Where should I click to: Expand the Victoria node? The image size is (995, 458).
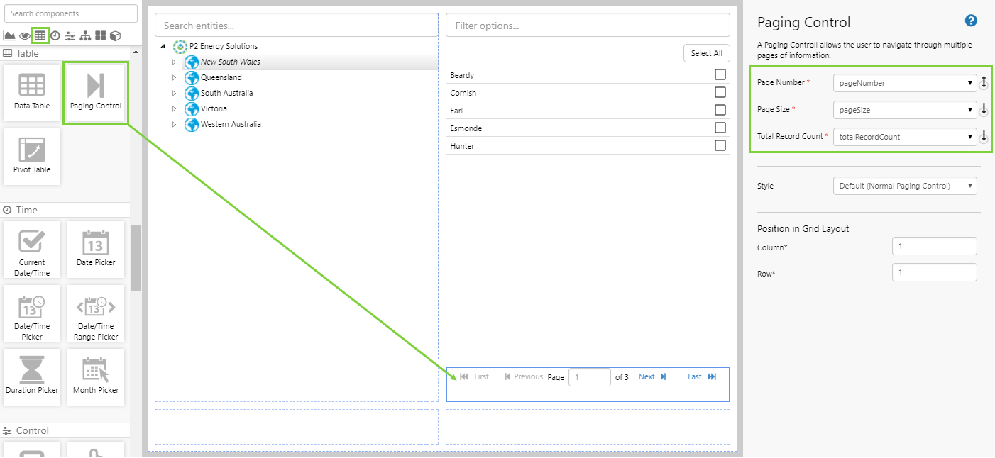click(174, 109)
